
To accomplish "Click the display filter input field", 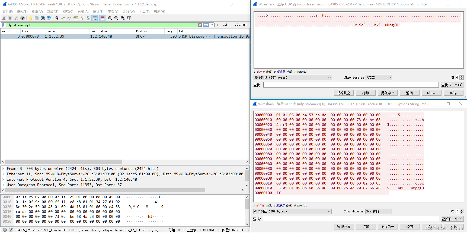I will [x=102, y=25].
